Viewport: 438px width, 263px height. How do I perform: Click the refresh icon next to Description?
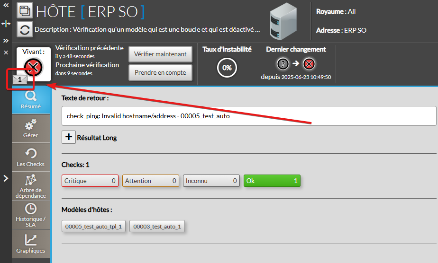tap(25, 29)
